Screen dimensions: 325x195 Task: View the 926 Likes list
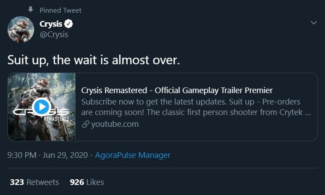coord(87,182)
